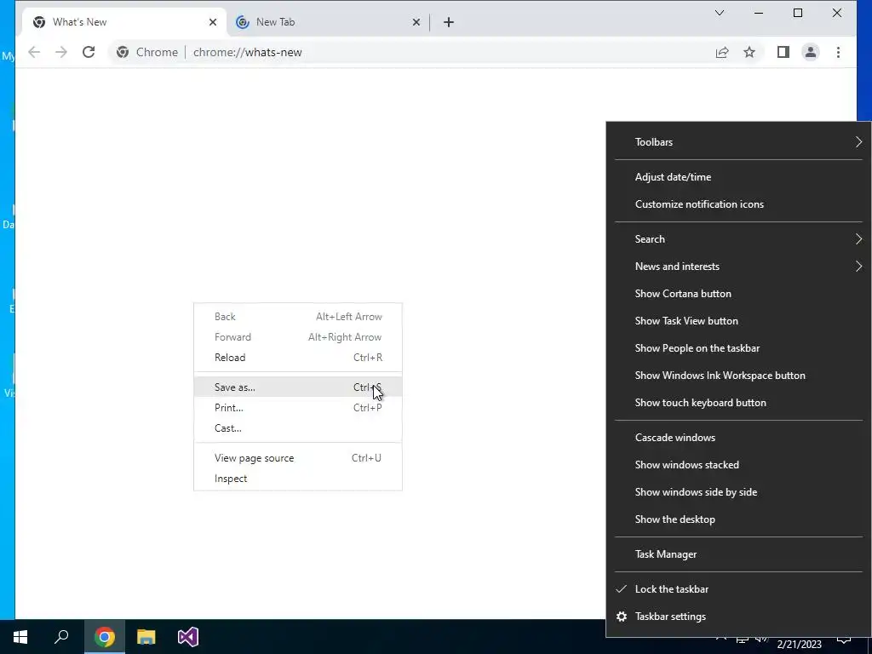Toggle Show touch keyboard button
The image size is (872, 654).
pos(738,403)
